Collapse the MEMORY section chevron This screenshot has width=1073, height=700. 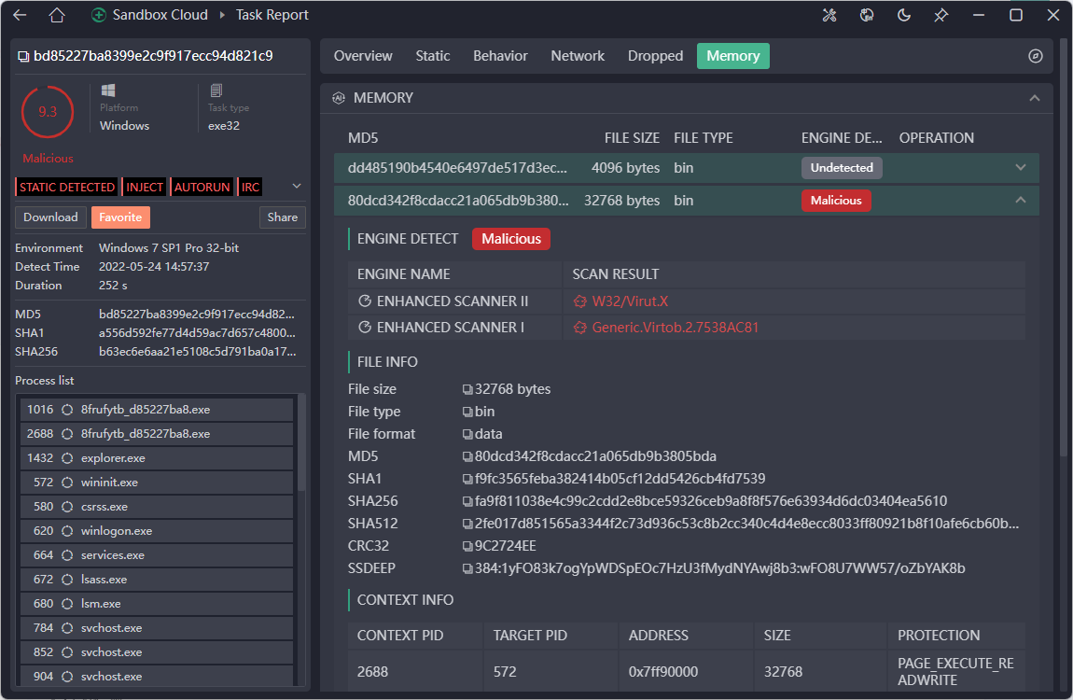click(x=1035, y=98)
